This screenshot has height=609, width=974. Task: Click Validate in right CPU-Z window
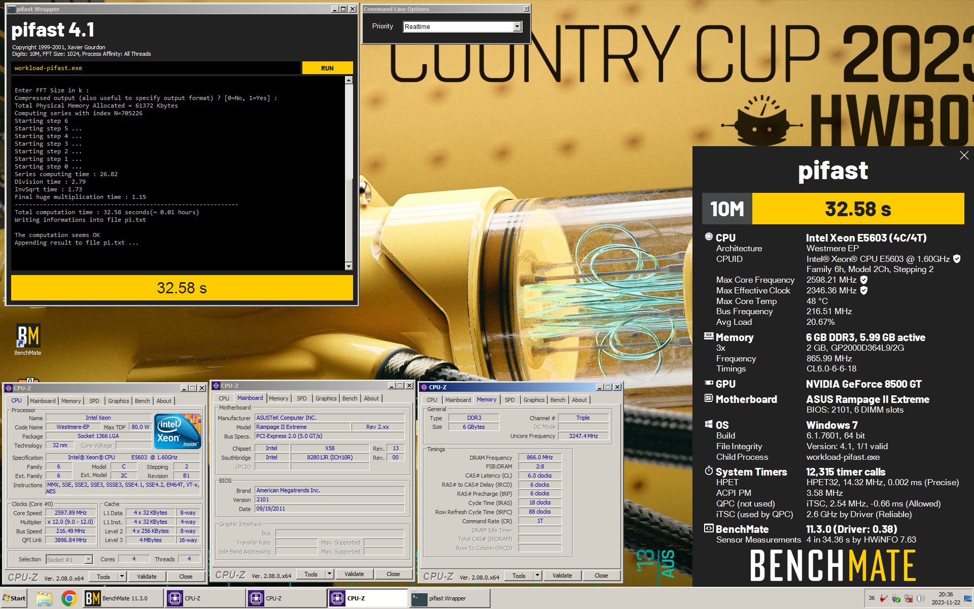click(562, 576)
